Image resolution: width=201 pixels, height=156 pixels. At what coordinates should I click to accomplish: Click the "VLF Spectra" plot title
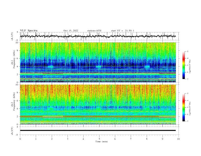[x=29, y=31]
